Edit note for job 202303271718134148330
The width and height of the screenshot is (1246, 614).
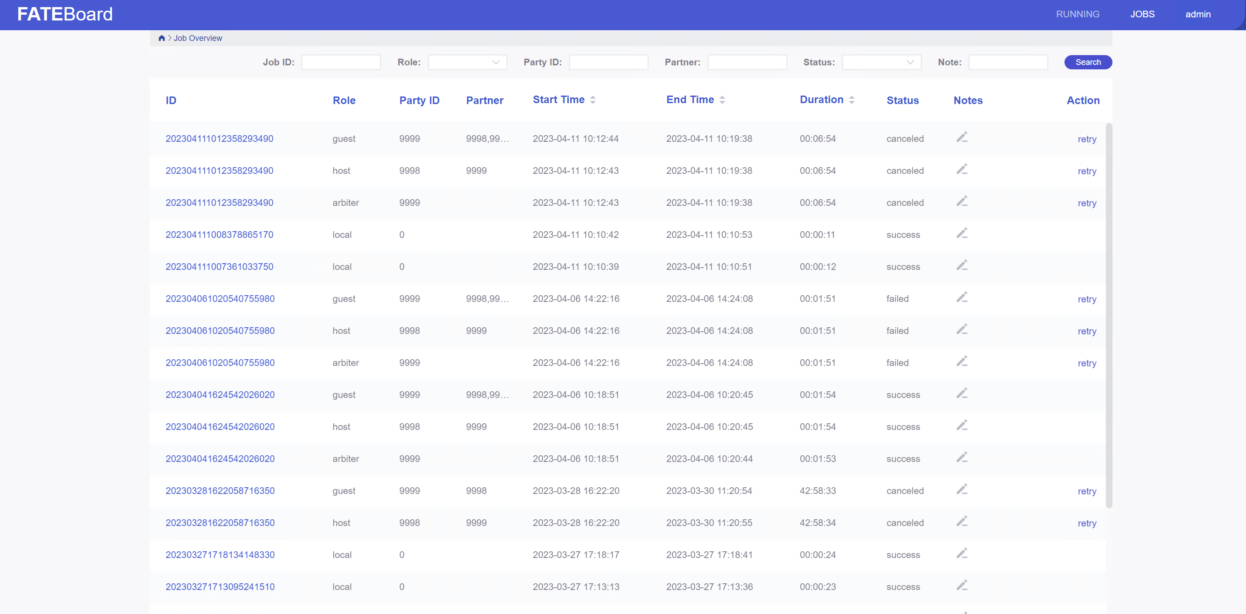click(962, 554)
